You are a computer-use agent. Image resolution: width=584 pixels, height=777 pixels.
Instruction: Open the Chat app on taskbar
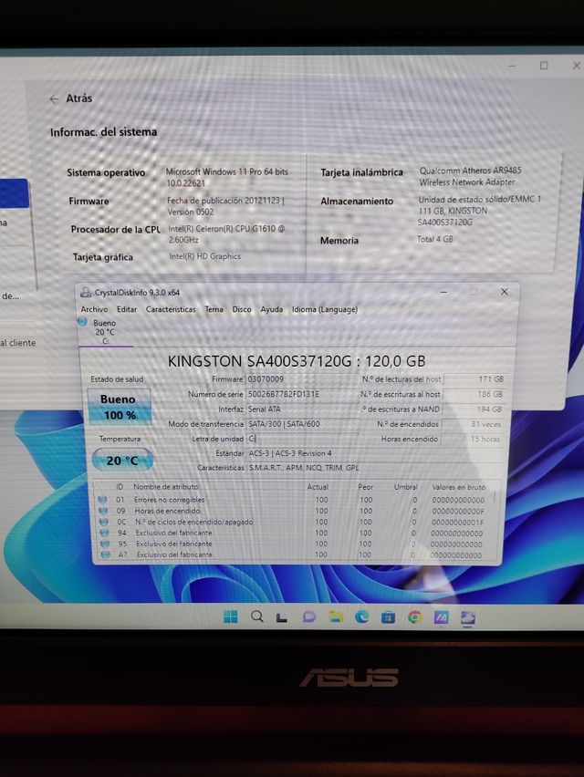(x=309, y=616)
